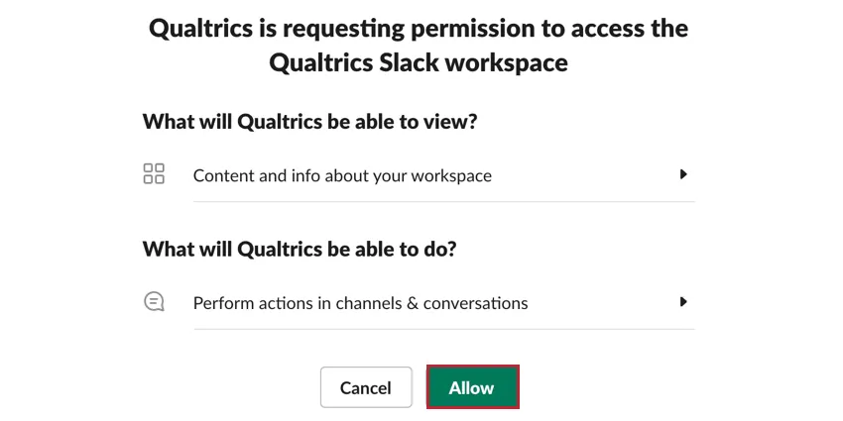Click the word "channels" in the actions row
843x421 pixels.
pyautogui.click(x=367, y=303)
